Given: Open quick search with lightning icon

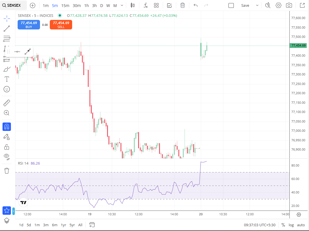Looking at the screenshot, I should click(268, 5).
